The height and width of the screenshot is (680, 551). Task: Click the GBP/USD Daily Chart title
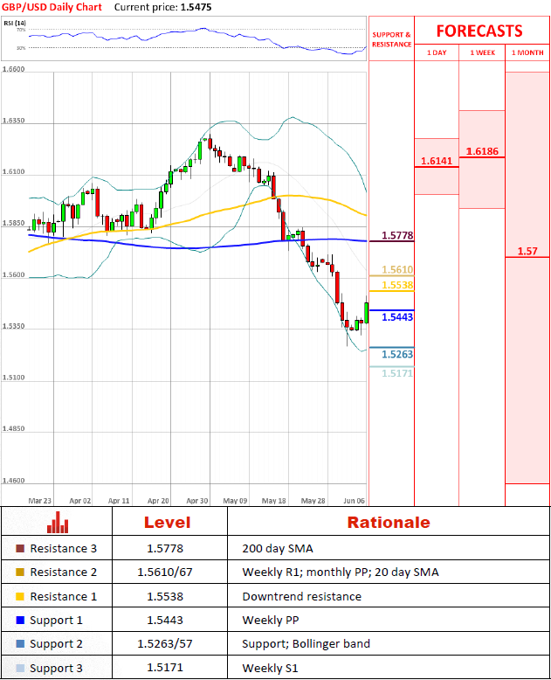tap(52, 7)
